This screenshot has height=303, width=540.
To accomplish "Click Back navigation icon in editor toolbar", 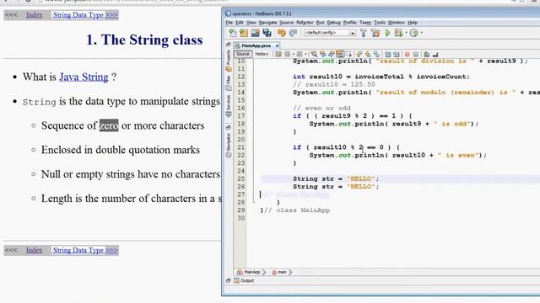I will pos(287,54).
